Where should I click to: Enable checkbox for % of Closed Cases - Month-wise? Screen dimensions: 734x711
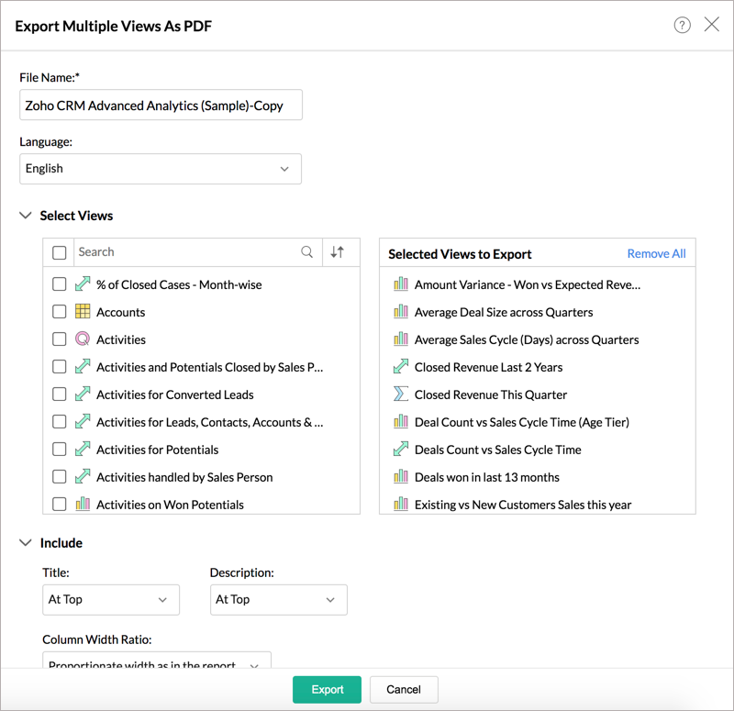coord(59,284)
